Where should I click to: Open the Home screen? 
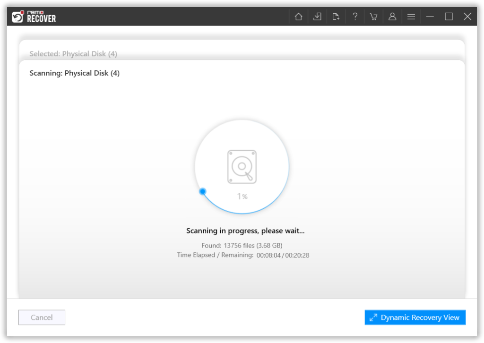[x=298, y=16]
